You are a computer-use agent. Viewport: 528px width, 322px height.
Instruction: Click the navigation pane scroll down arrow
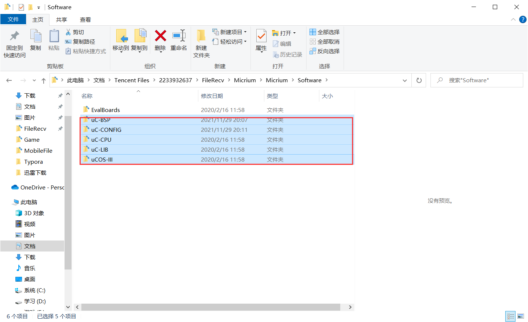pyautogui.click(x=68, y=307)
